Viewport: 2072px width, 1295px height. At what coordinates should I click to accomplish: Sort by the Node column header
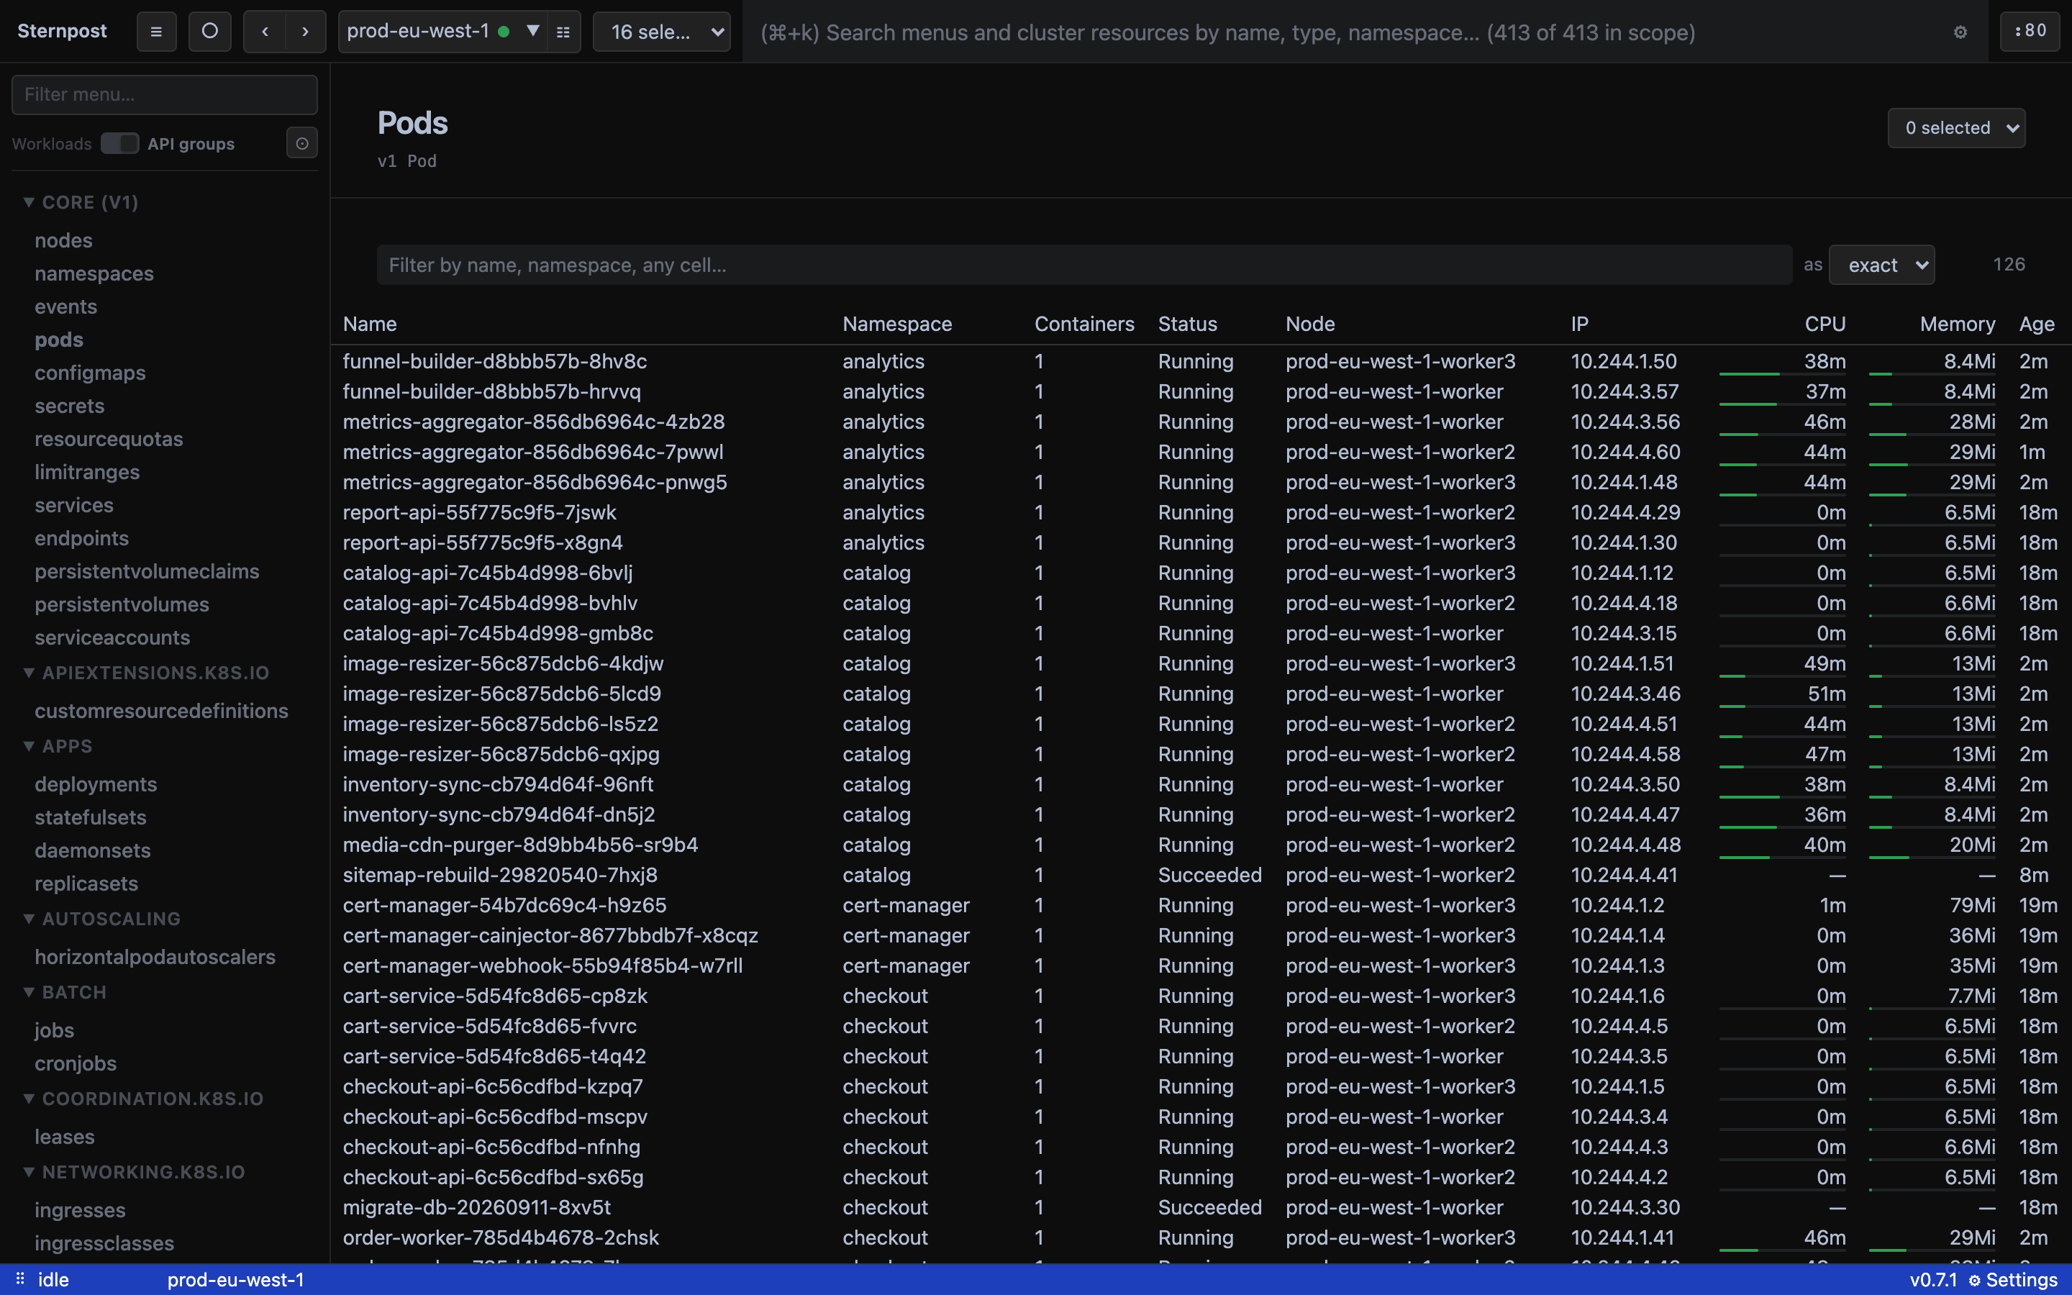[x=1310, y=324]
